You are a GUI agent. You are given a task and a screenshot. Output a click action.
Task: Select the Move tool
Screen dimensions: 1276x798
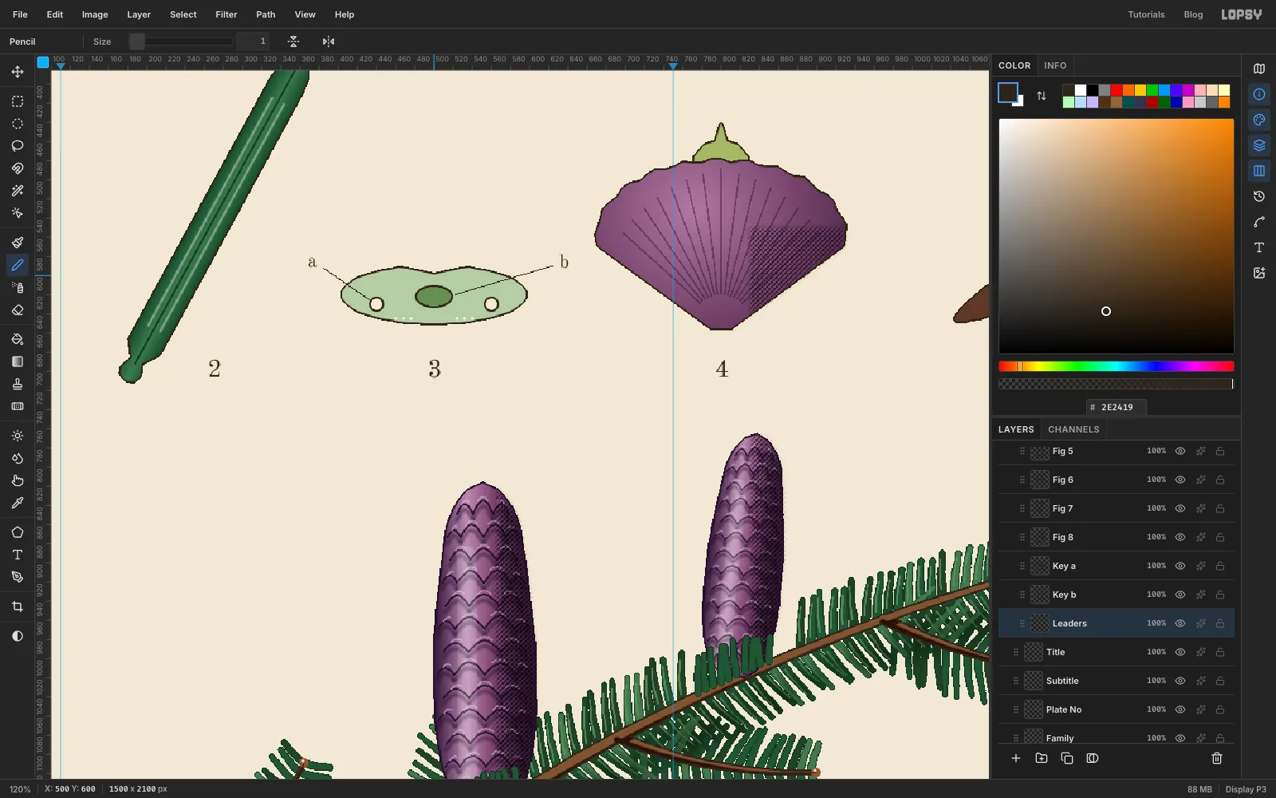[18, 72]
